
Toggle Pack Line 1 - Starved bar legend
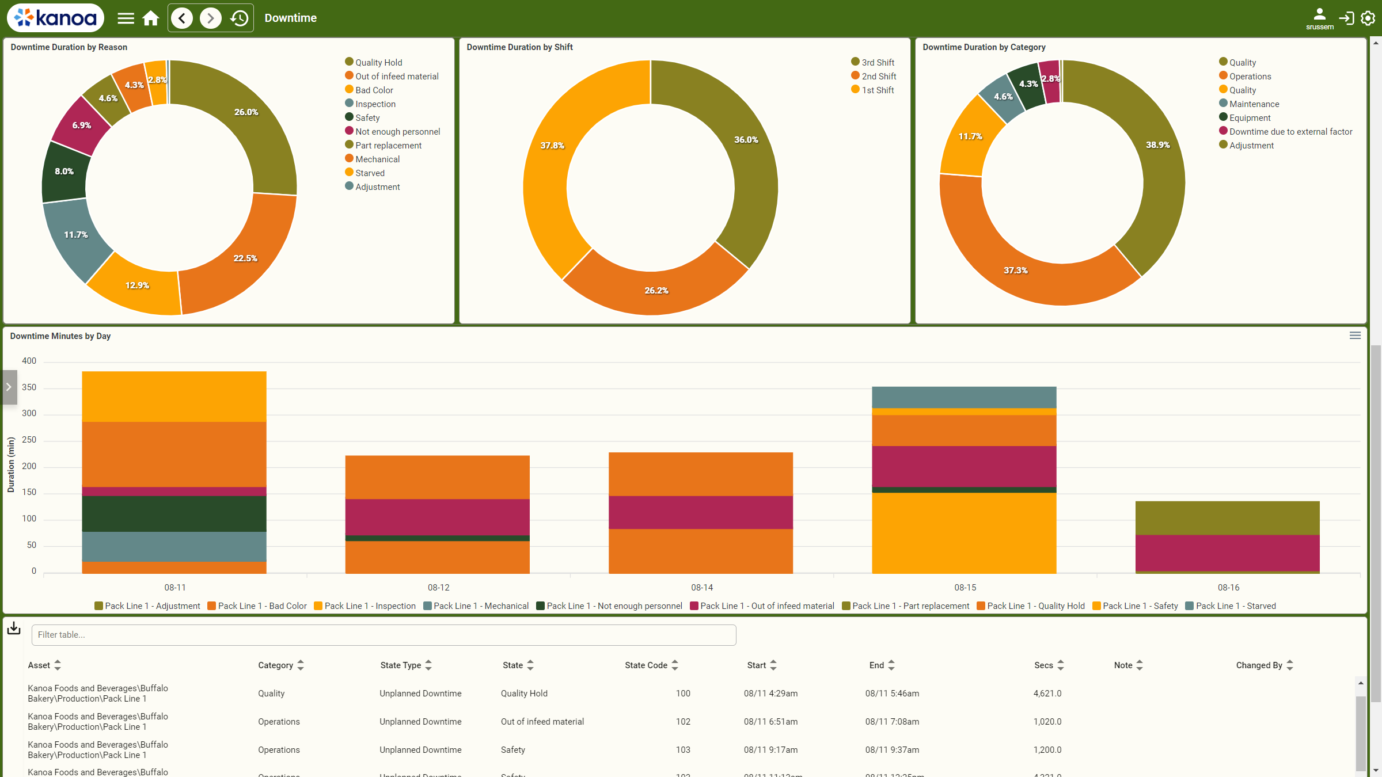pos(1231,605)
